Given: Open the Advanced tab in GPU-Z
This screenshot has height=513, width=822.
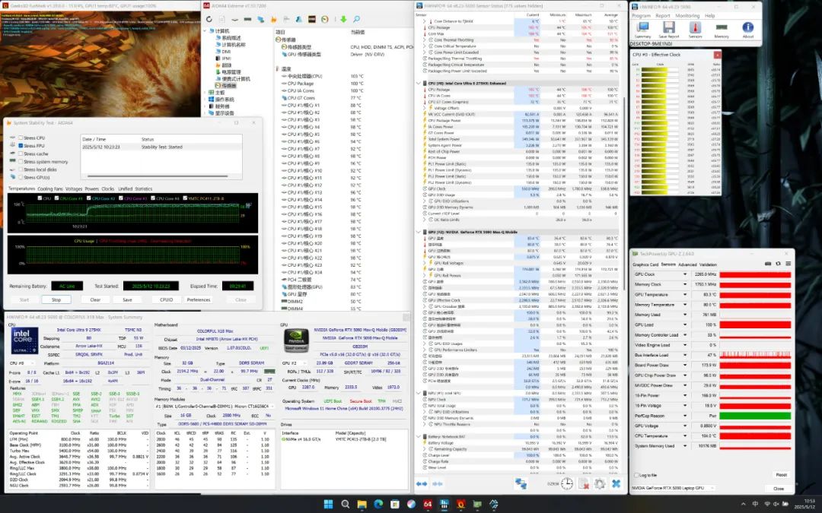Looking at the screenshot, I should pos(688,265).
